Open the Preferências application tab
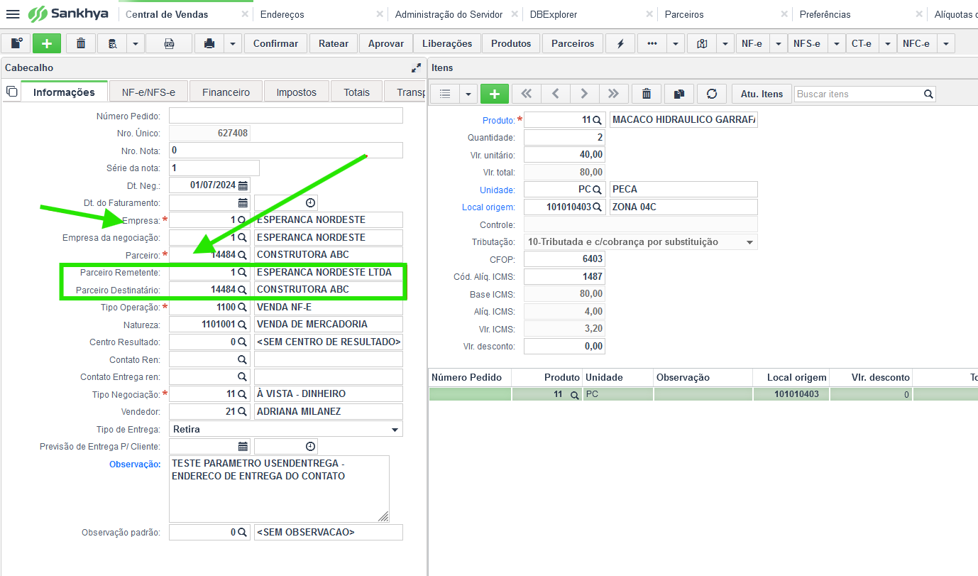 (825, 14)
